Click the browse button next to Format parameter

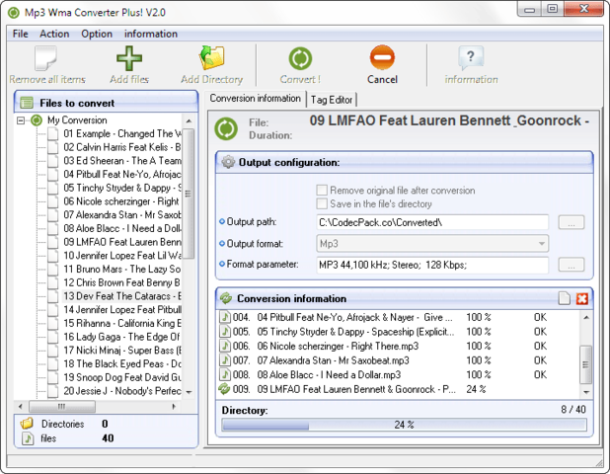tap(572, 265)
